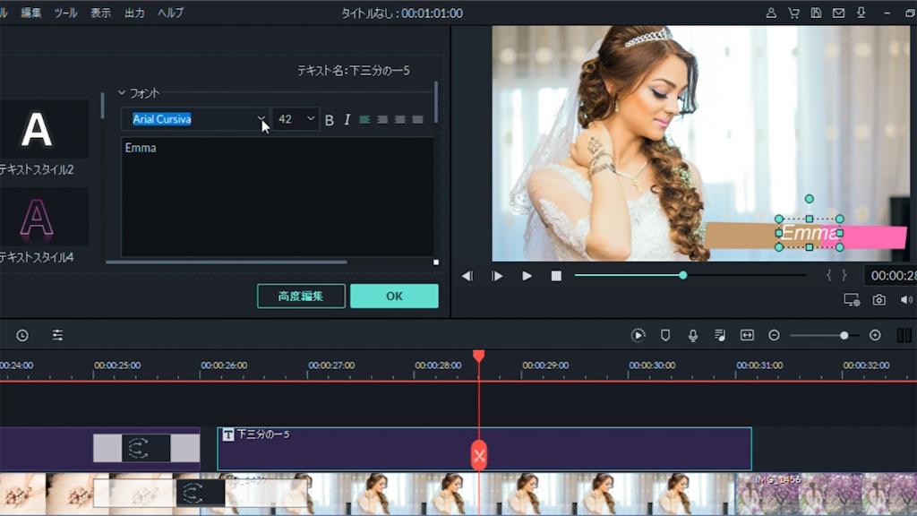Toggle left text alignment
The height and width of the screenshot is (516, 917).
click(364, 120)
